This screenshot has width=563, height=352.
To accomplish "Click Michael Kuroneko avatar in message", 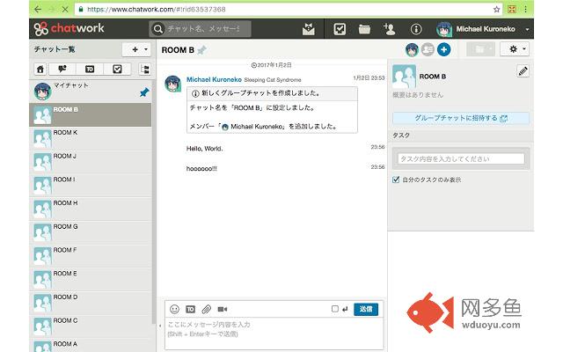I will [172, 84].
